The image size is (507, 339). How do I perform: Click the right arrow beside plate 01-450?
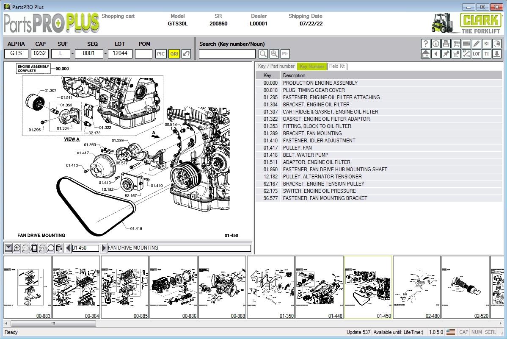click(x=104, y=248)
